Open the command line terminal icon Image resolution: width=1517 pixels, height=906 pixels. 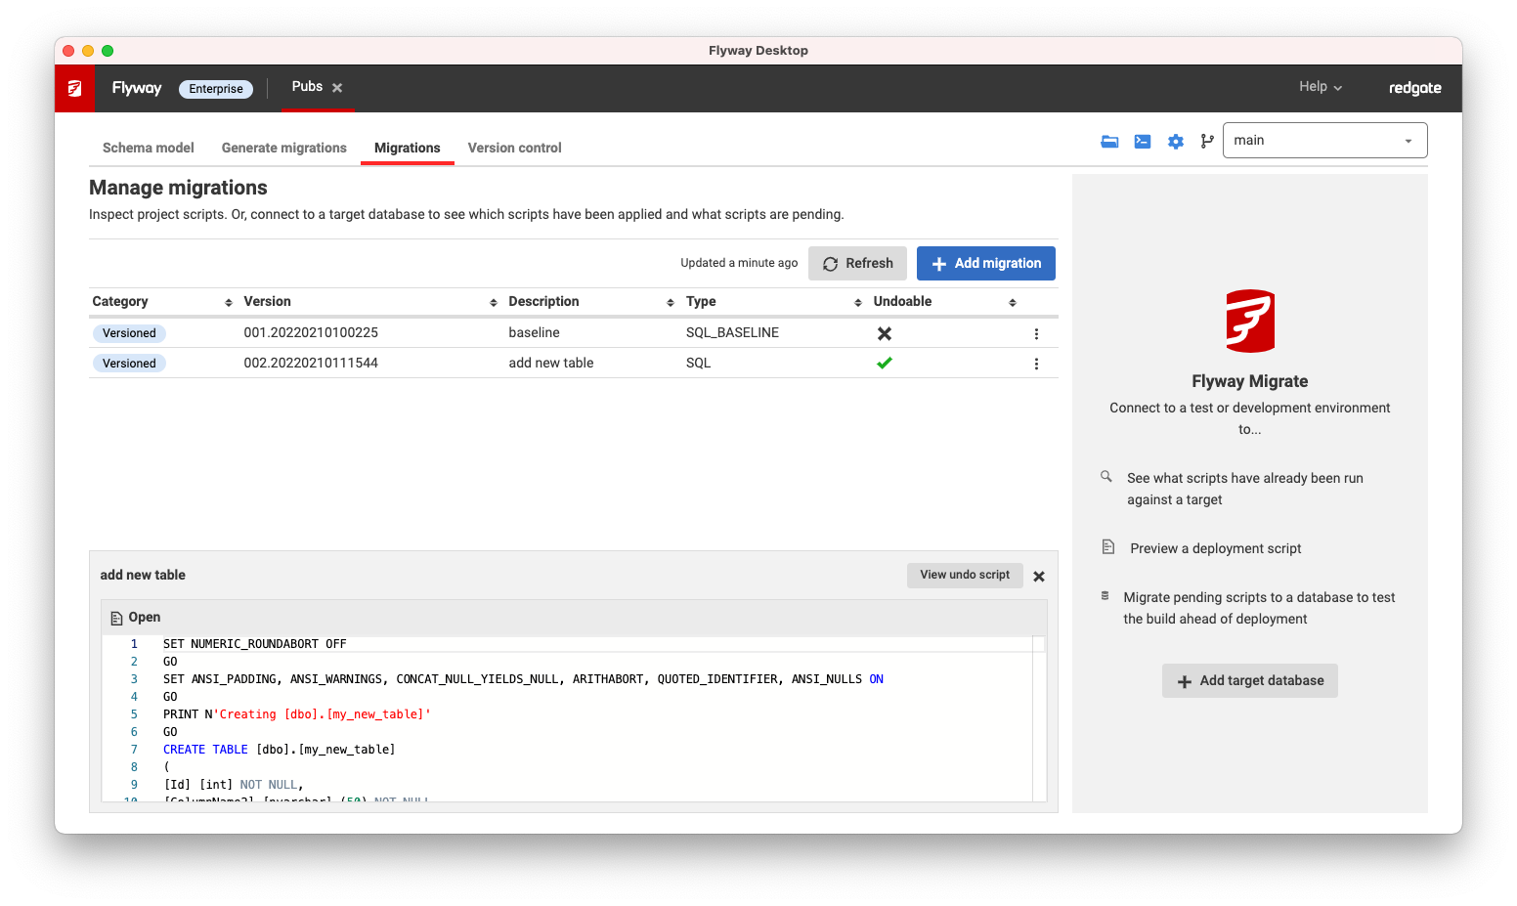1143,141
